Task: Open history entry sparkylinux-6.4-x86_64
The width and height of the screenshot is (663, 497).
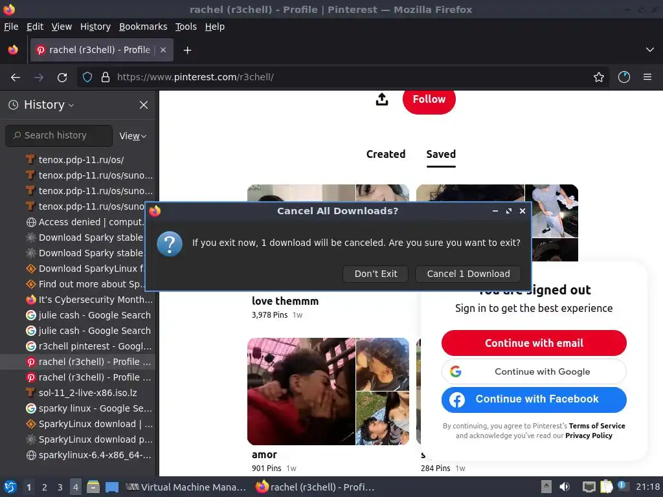Action: (x=78, y=455)
